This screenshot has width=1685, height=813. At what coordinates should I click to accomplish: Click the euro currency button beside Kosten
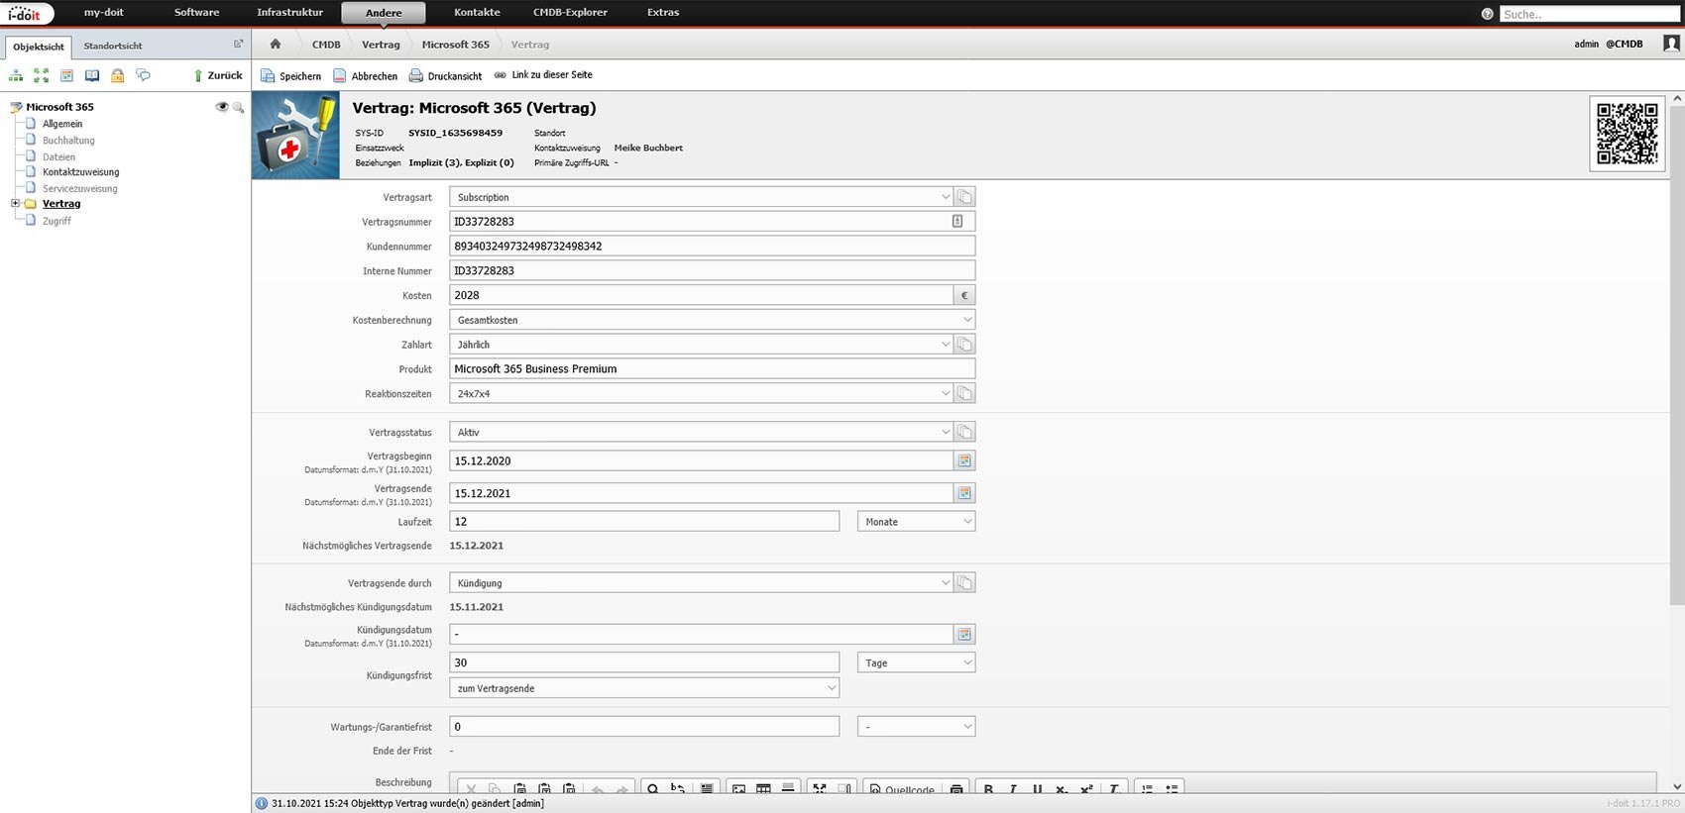click(x=964, y=295)
